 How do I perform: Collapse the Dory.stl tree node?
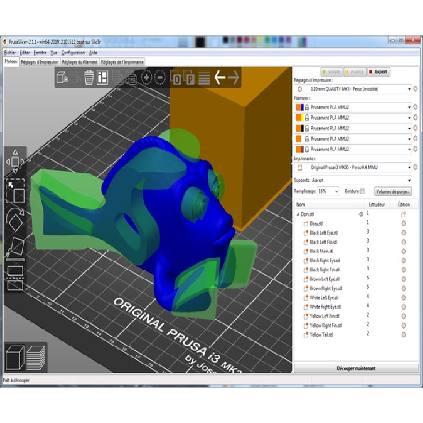click(x=298, y=215)
